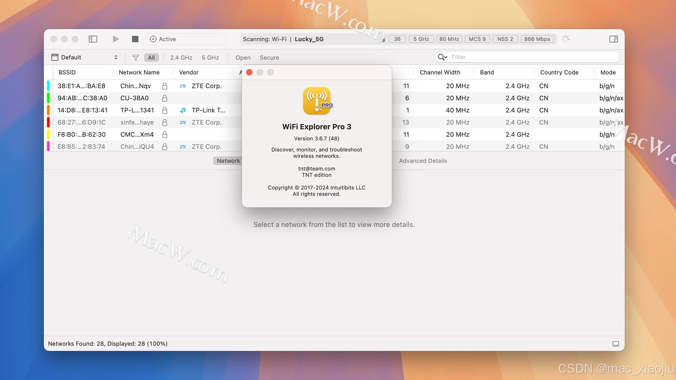676x380 pixels.
Task: Click the TP-Link vendor logo icon
Action: [183, 110]
